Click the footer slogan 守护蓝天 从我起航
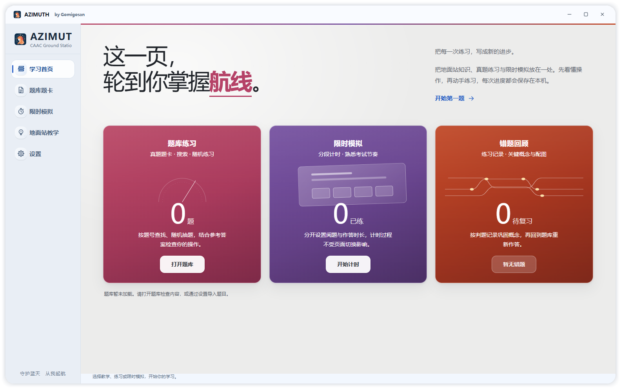Image resolution: width=621 pixels, height=389 pixels. pyautogui.click(x=43, y=374)
